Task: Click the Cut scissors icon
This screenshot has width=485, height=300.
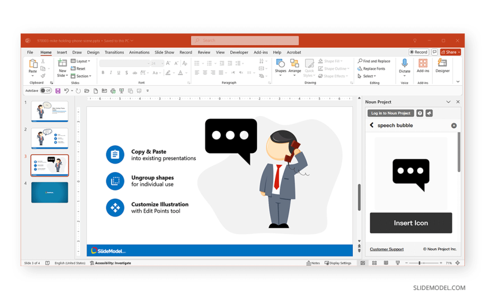Action: (43, 61)
